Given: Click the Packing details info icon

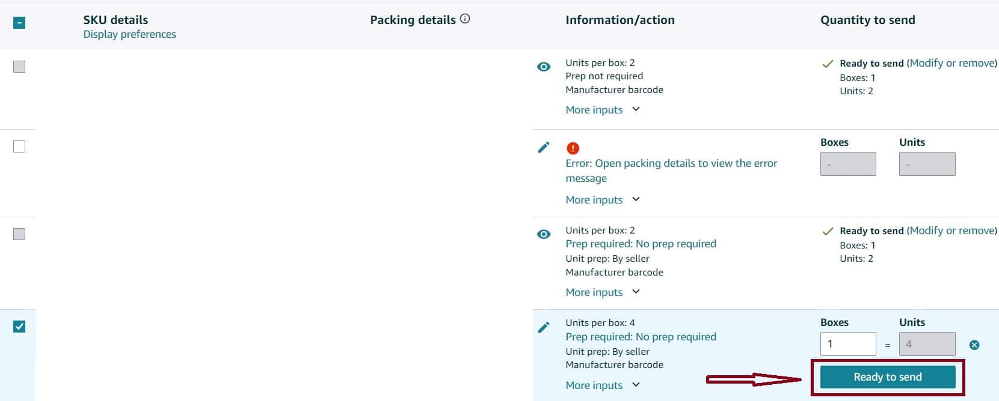Looking at the screenshot, I should pos(465,19).
